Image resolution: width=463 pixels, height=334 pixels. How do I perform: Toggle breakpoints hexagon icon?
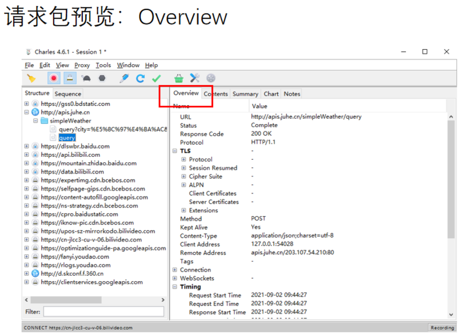(x=102, y=78)
